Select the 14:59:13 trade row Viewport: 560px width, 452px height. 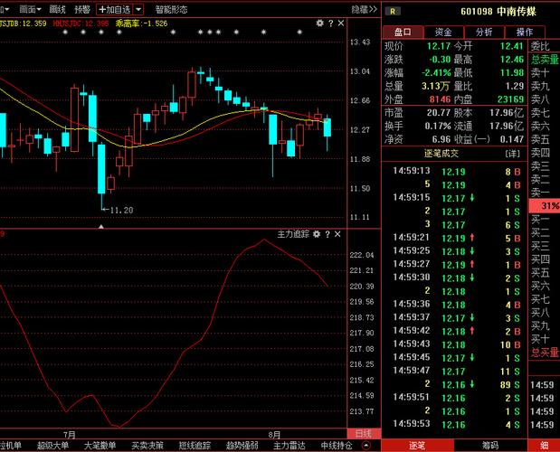click(x=456, y=172)
